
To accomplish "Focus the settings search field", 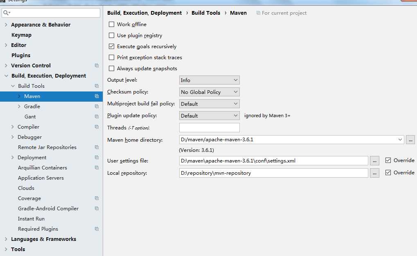I will pos(51,13).
